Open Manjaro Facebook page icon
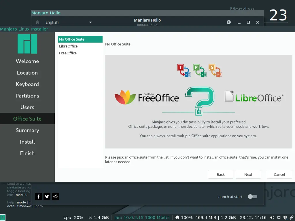The height and width of the screenshot is (221, 295). point(39,197)
